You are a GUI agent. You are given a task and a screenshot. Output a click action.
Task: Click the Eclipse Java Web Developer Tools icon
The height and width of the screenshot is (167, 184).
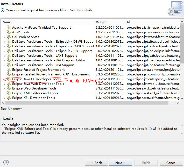point(9,84)
